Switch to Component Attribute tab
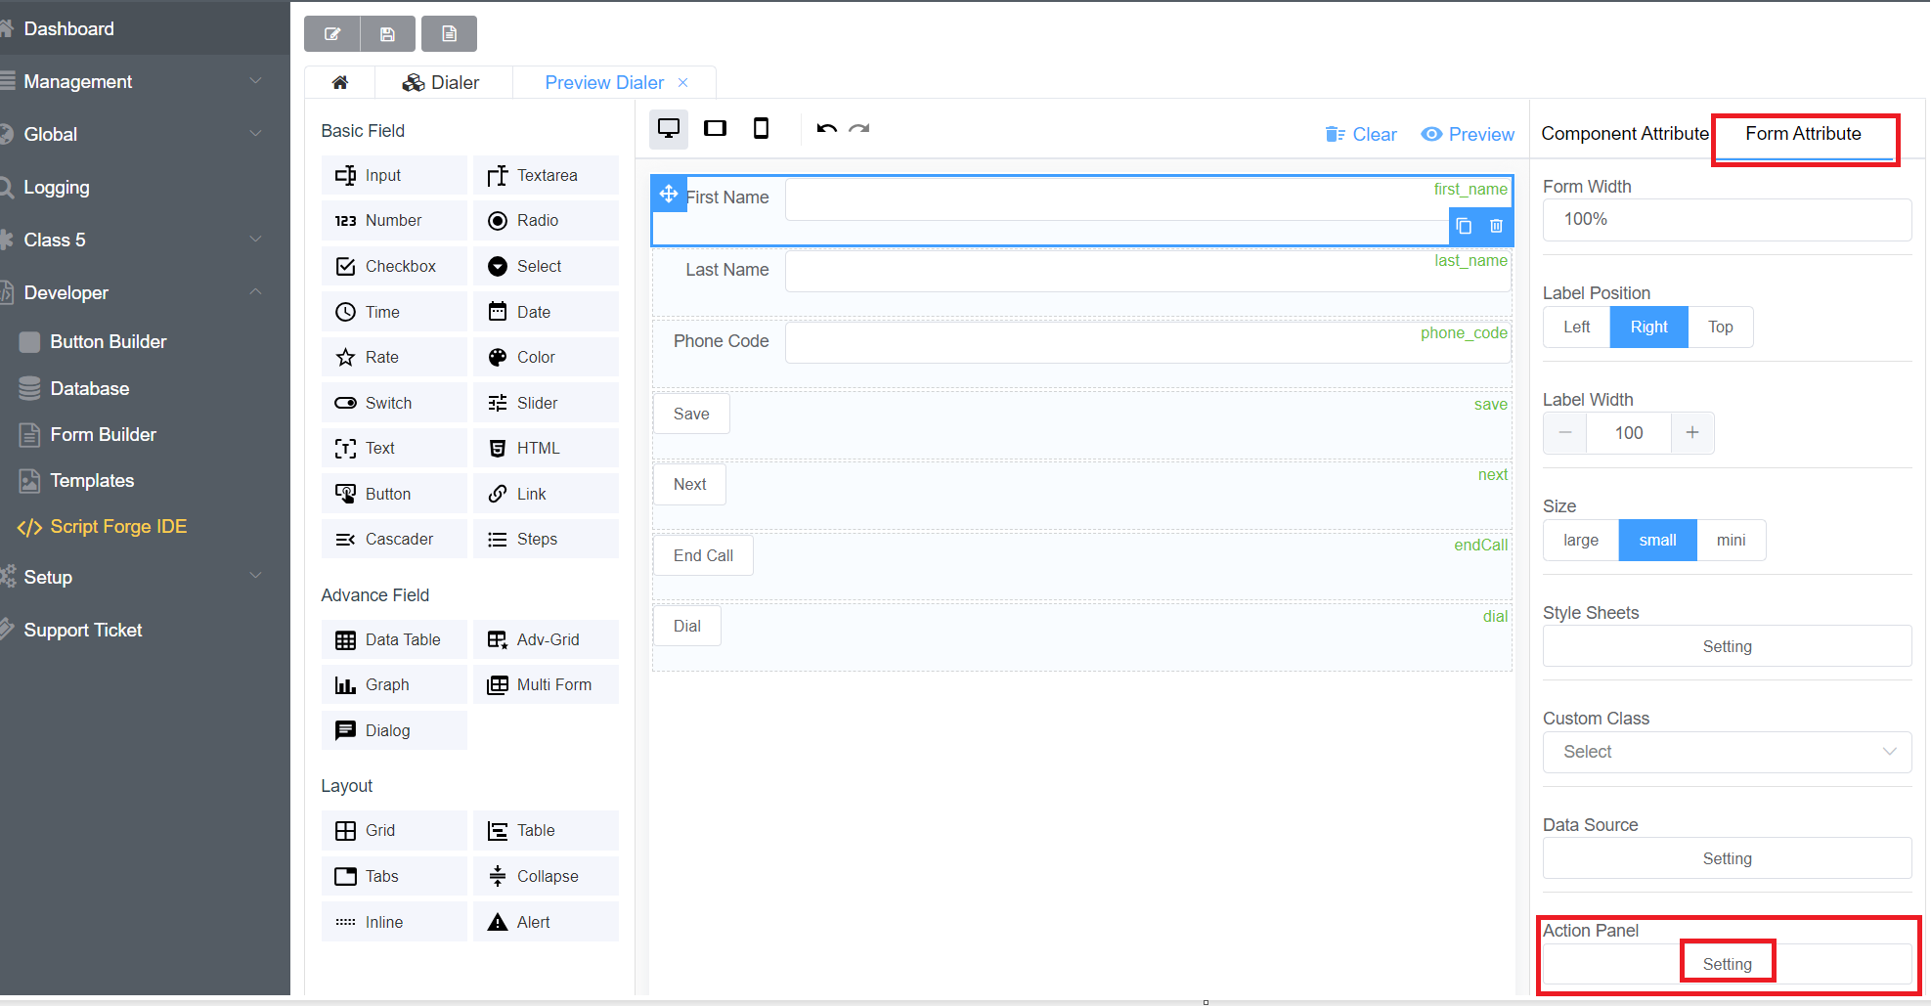 1624,134
